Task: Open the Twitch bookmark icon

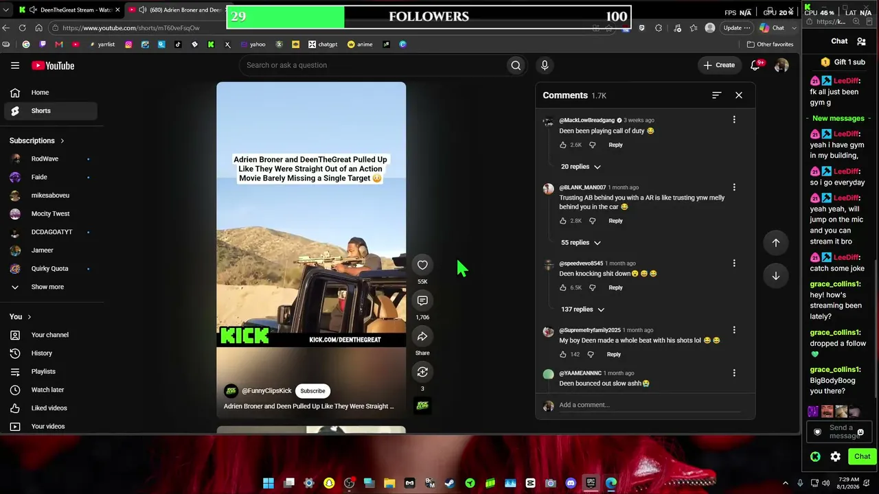Action: [x=43, y=45]
